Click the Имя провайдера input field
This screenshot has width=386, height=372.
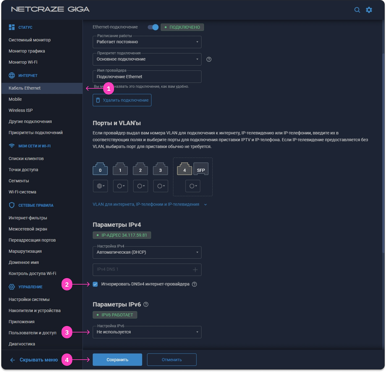tap(147, 77)
